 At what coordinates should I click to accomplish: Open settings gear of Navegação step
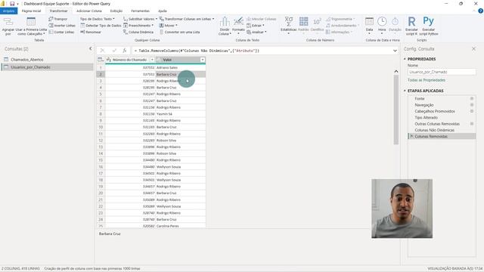[472, 105]
